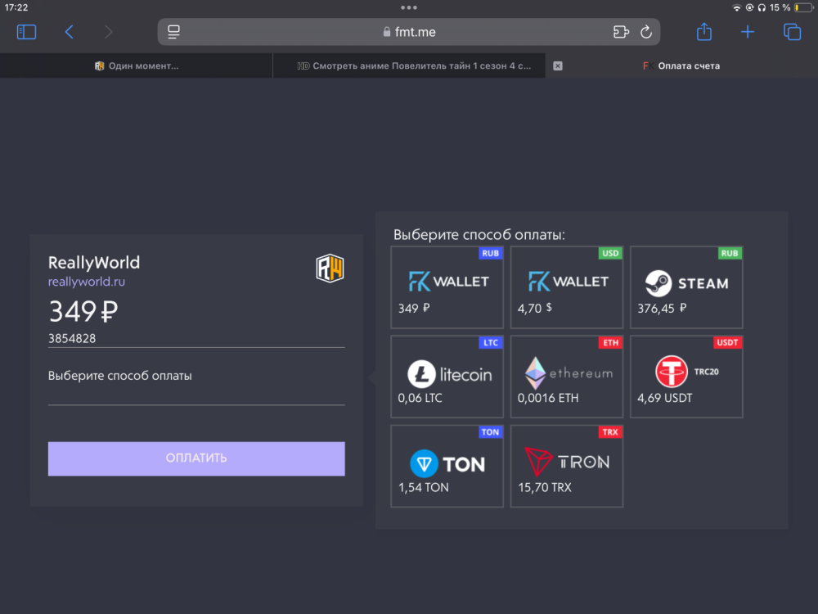818x614 pixels.
Task: Choose TON payment 1,54 TON
Action: pos(447,466)
